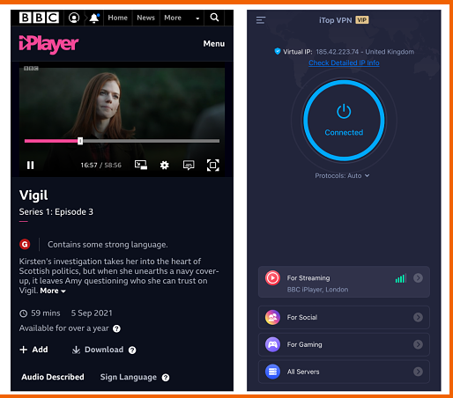Expand episode description with More
This screenshot has height=398, width=453.
[x=53, y=291]
